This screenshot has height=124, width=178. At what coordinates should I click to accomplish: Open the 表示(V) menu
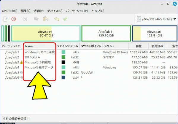(39, 11)
